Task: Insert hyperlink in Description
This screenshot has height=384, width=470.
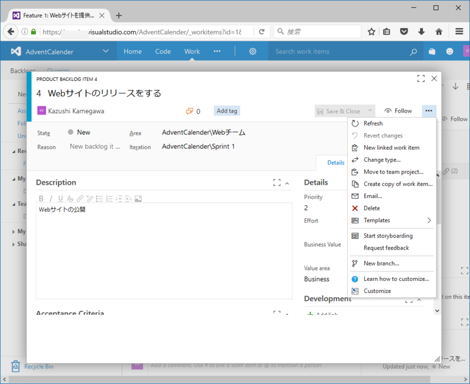Action: (80, 199)
